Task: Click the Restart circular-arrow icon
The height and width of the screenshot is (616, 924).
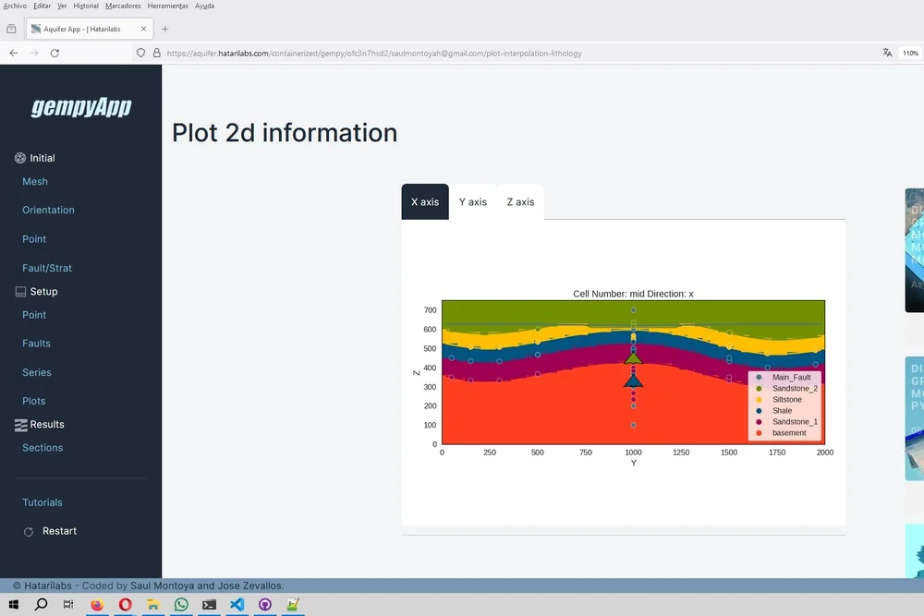Action: 30,531
